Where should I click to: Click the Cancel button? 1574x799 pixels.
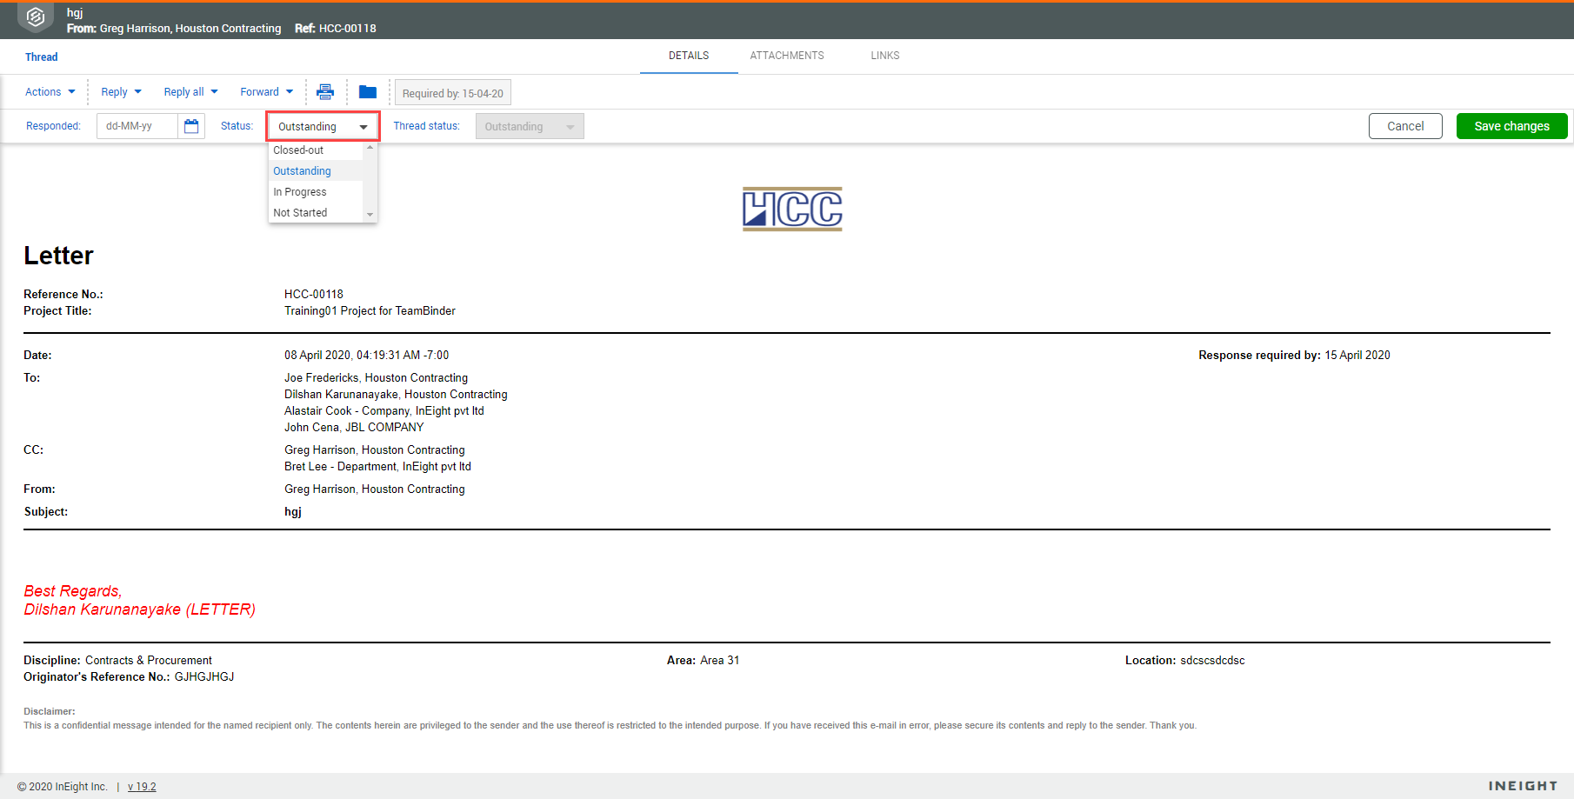(x=1405, y=126)
